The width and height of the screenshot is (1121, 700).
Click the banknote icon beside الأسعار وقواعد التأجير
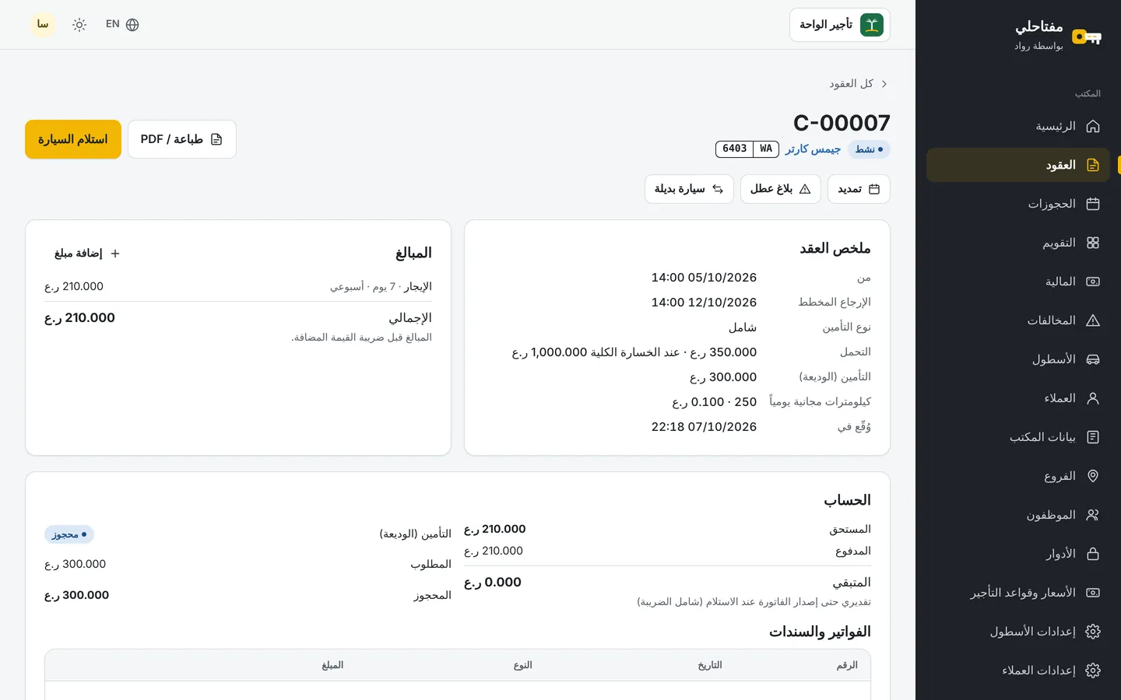coord(1093,593)
